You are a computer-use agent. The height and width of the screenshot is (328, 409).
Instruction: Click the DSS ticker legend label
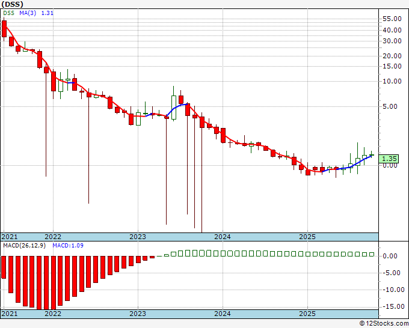9,13
